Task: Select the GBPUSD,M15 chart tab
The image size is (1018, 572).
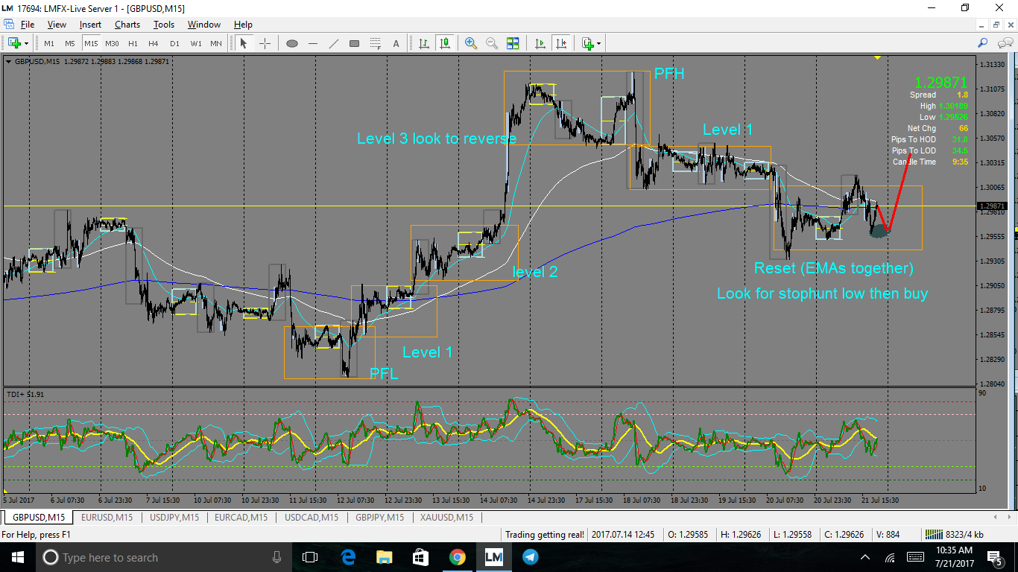Action: click(39, 517)
